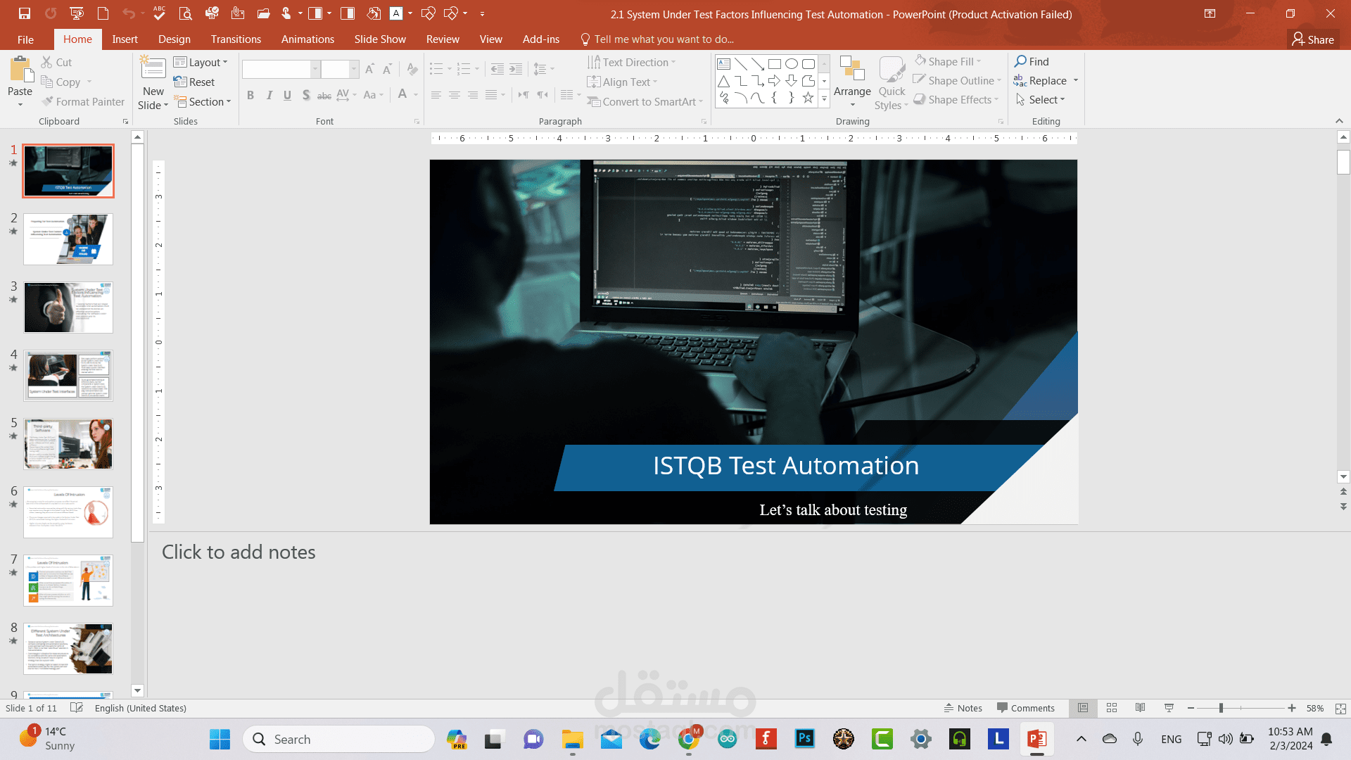Open Photoshop from the taskbar
Screen dimensions: 1351x760
[x=804, y=739]
